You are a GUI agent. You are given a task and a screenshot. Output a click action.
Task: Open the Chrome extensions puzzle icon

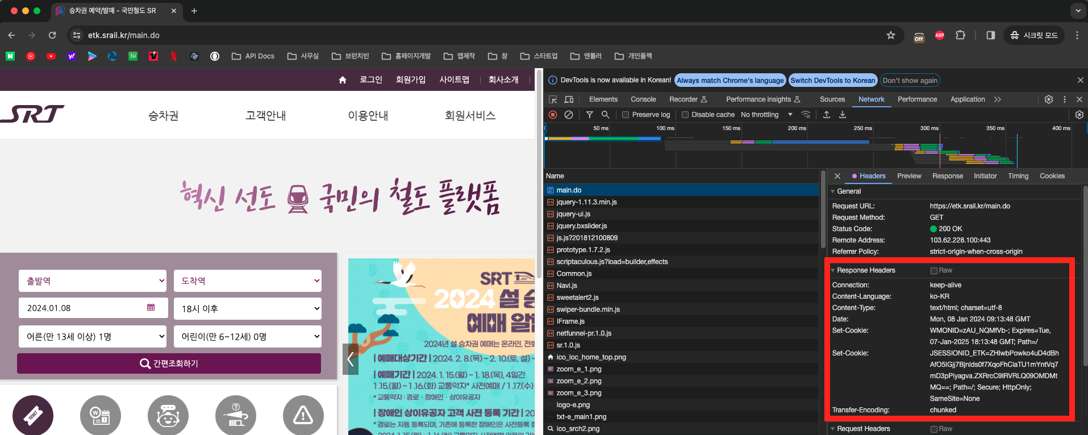coord(961,35)
